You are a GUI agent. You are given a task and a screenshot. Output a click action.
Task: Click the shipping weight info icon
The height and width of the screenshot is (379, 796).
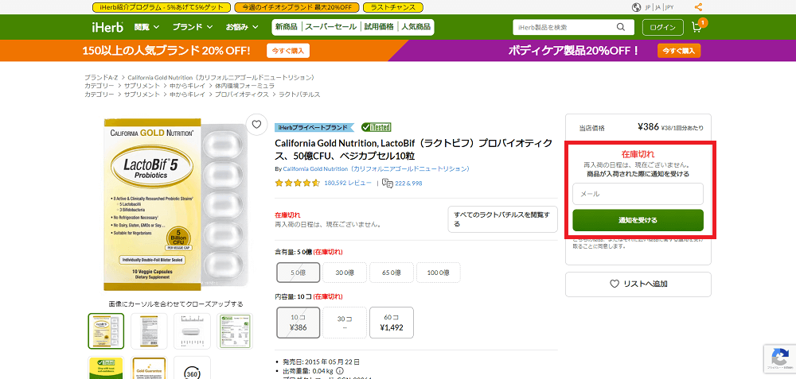(x=340, y=370)
